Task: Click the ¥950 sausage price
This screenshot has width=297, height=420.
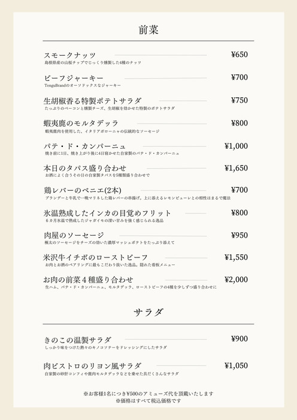Action: [x=240, y=235]
